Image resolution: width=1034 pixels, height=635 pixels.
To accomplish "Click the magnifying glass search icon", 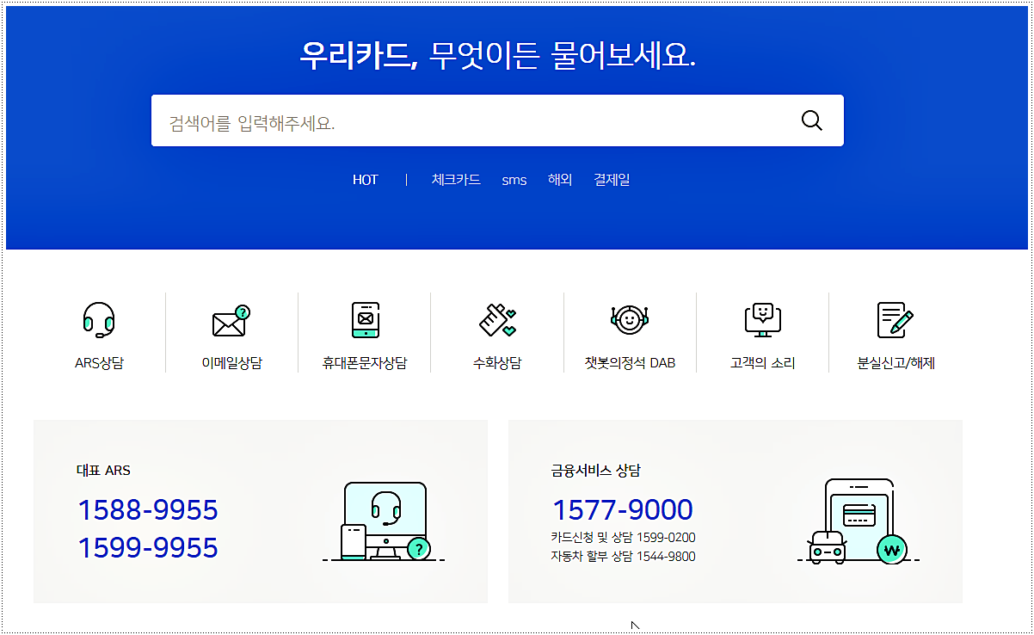I will pyautogui.click(x=812, y=120).
